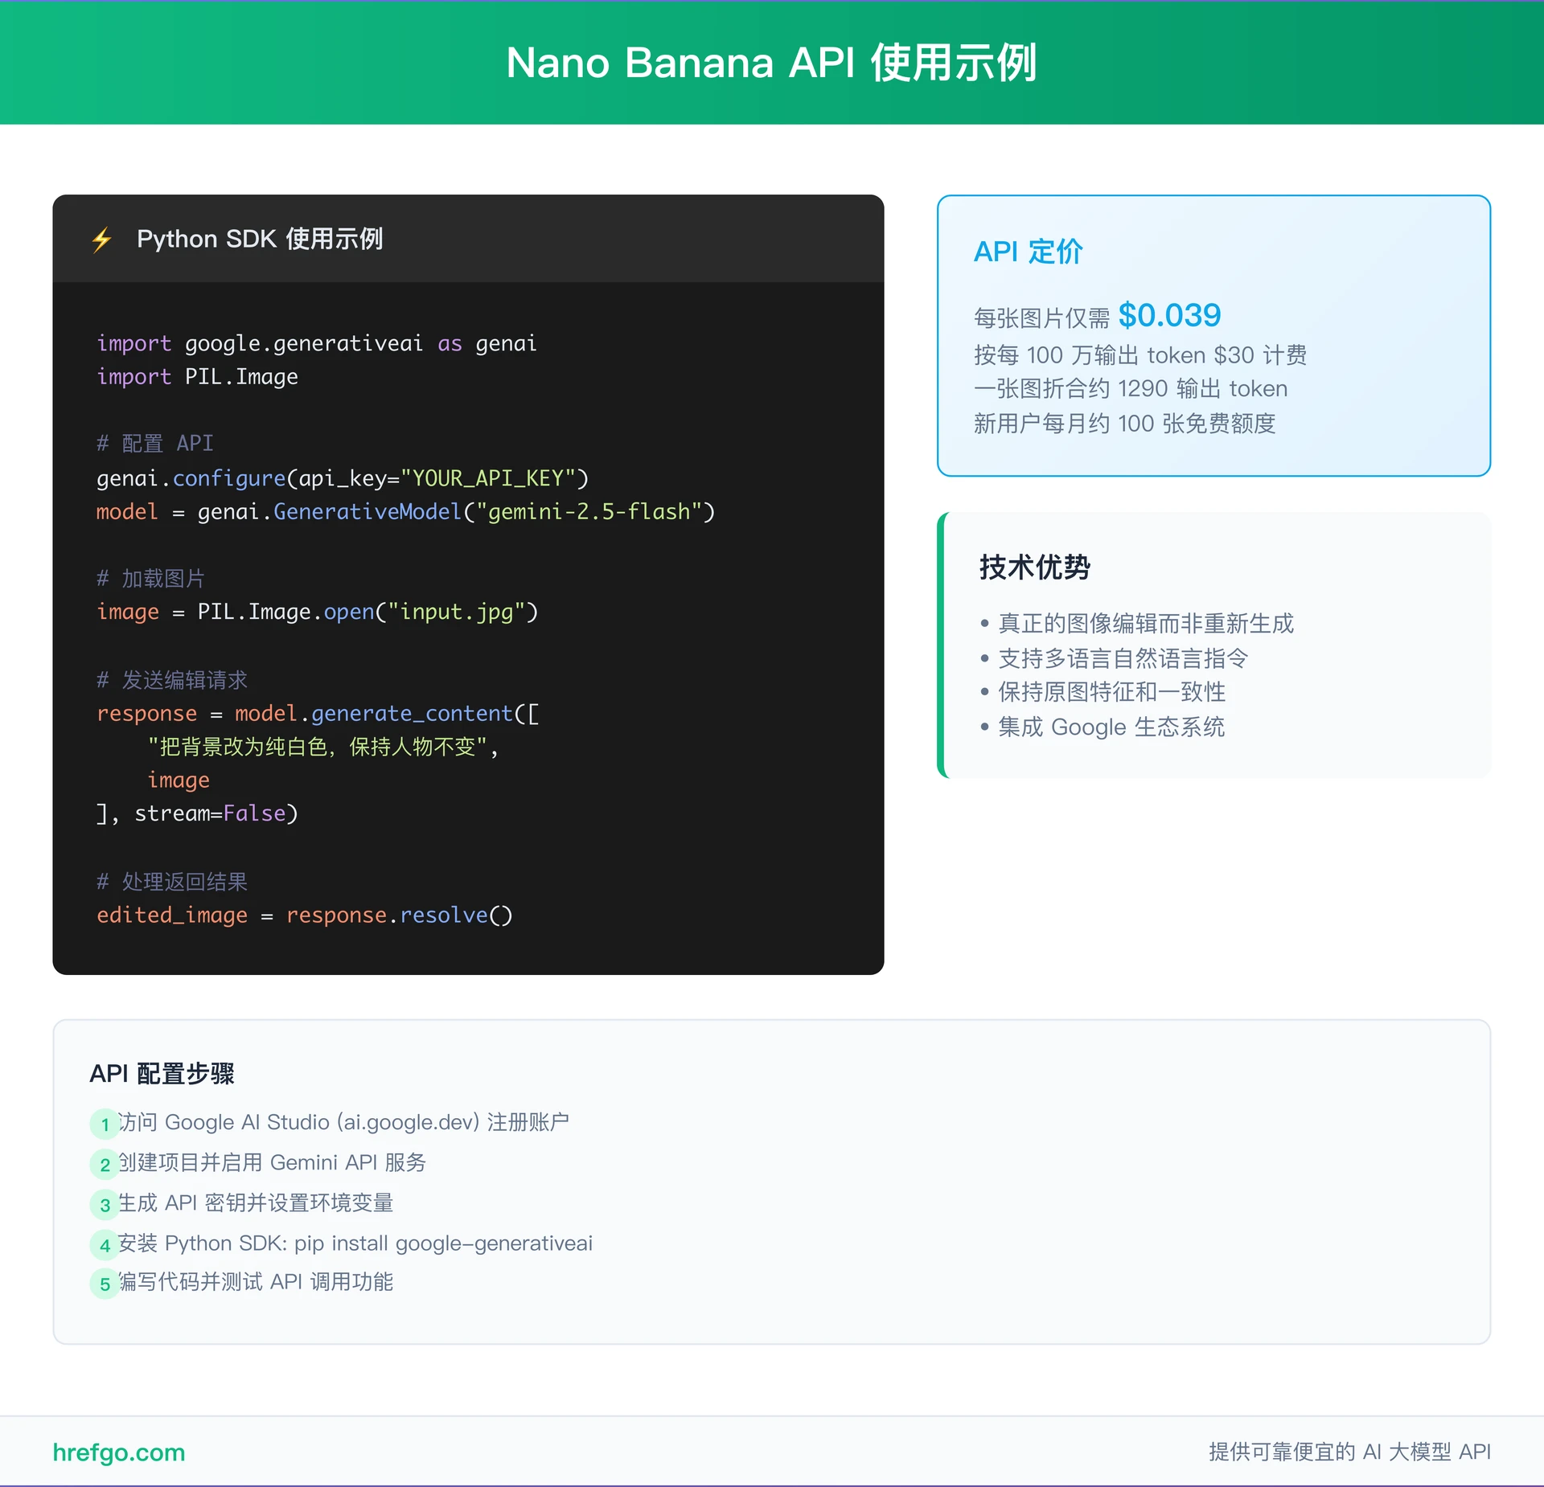Click code line 'import google.generativeai as genai'

[316, 344]
